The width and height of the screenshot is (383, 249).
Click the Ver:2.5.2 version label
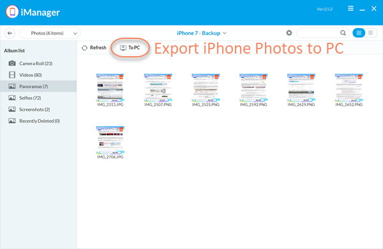tap(324, 9)
